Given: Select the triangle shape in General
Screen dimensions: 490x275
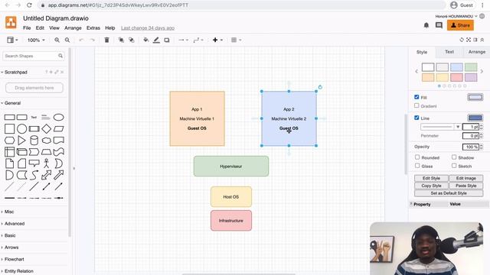Looking at the screenshot, I should pos(21,141).
